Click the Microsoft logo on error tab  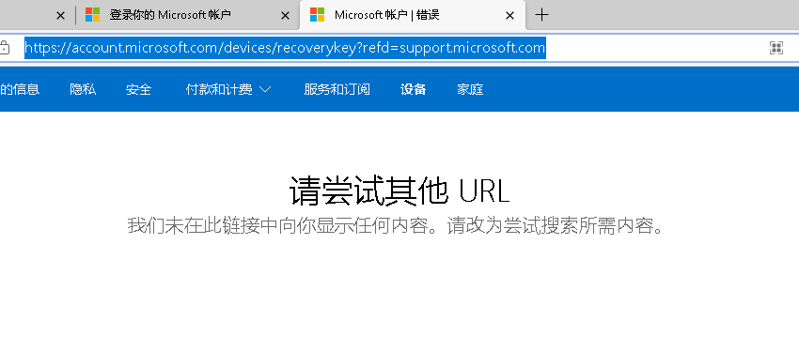point(318,15)
